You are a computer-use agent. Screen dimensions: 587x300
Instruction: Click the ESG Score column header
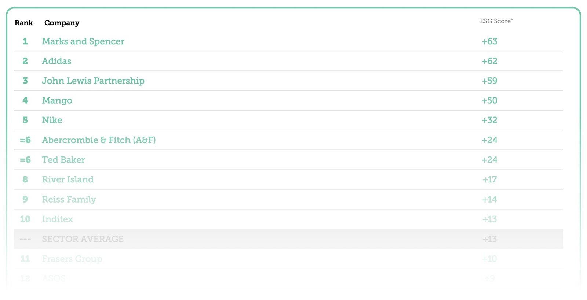click(496, 21)
